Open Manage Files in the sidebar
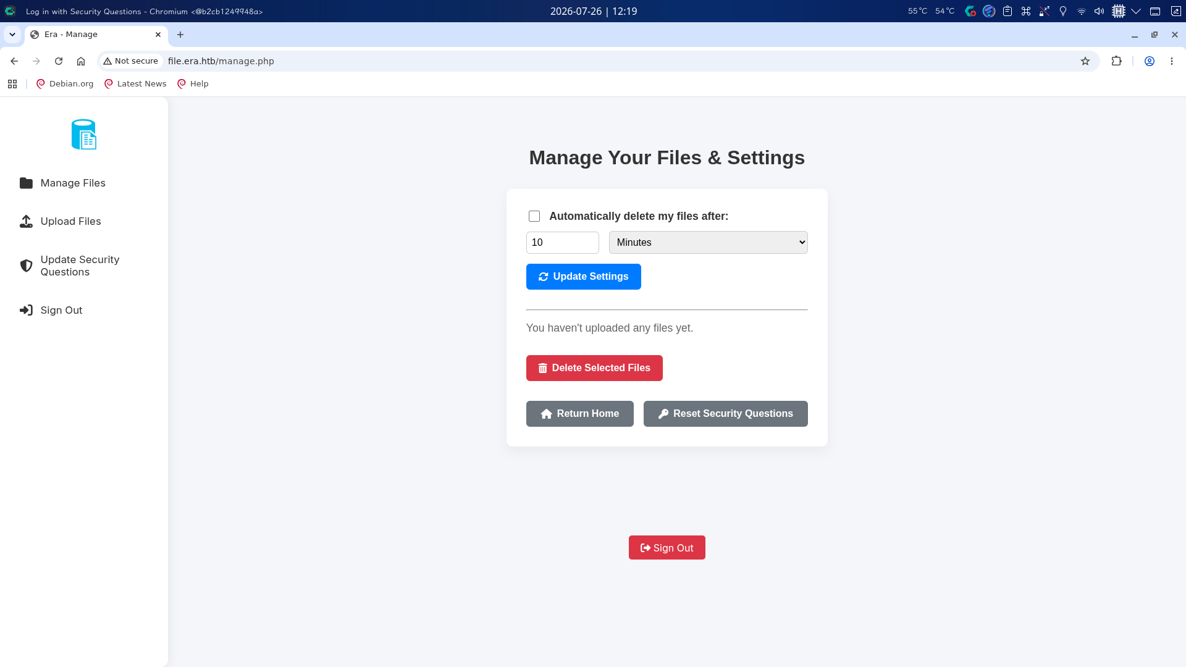 pyautogui.click(x=73, y=183)
